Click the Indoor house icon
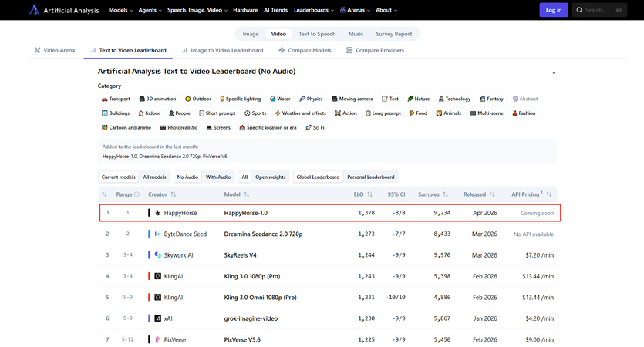This screenshot has width=644, height=347. tap(141, 113)
